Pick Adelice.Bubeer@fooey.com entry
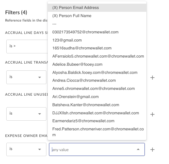 coord(77,64)
